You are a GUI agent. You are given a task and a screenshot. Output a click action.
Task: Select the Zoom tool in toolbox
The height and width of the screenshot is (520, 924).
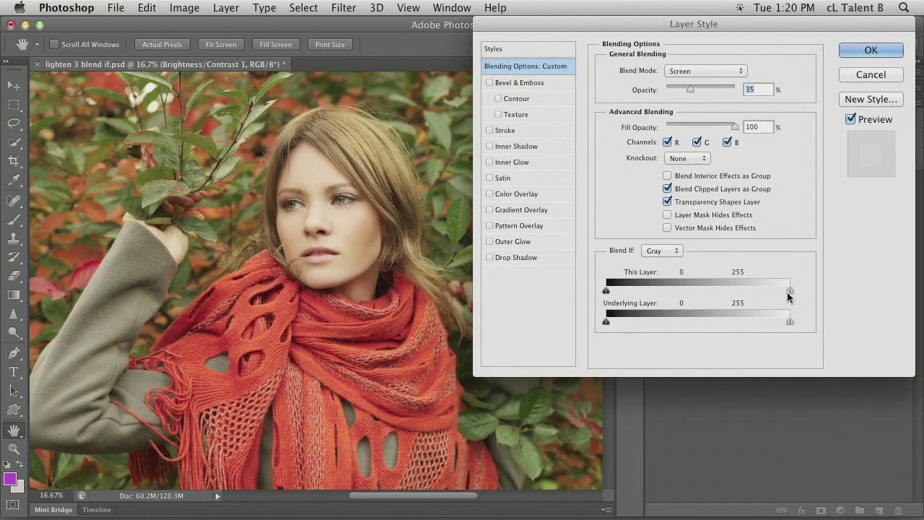click(14, 449)
